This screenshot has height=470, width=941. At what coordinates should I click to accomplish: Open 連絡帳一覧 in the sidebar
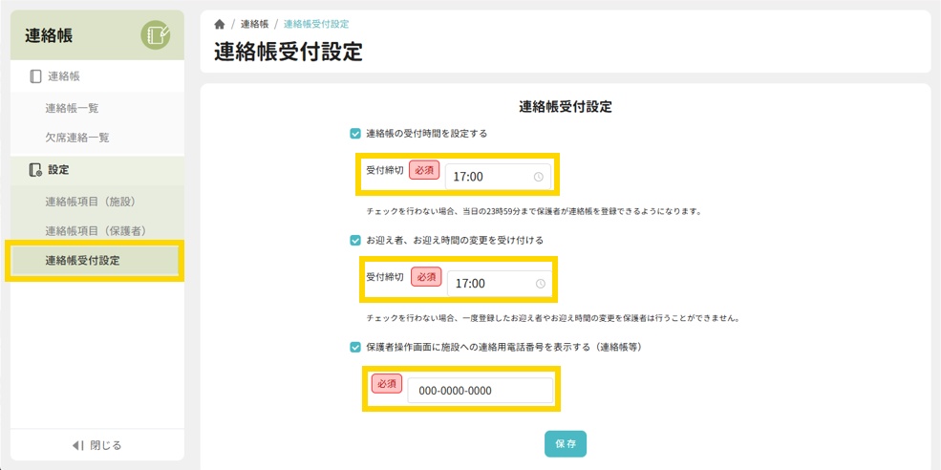point(72,109)
